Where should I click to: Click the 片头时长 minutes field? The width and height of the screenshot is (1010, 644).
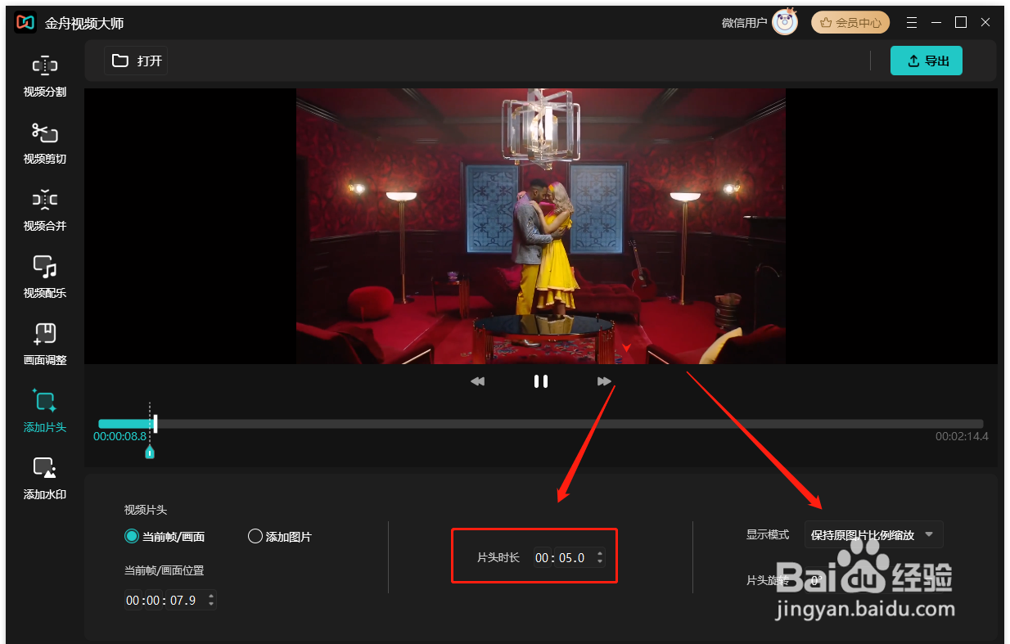point(543,558)
